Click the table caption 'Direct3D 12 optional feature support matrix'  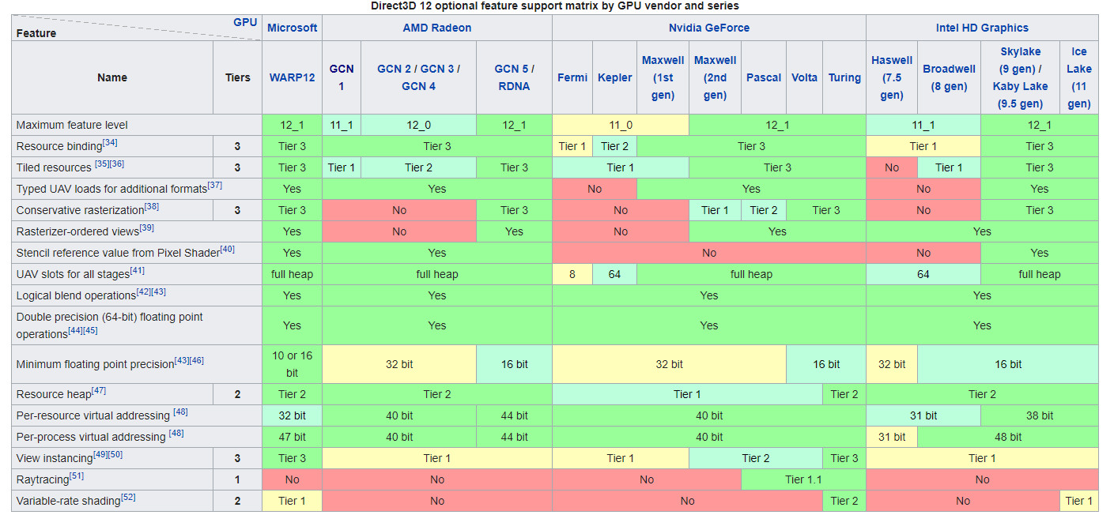555,6
